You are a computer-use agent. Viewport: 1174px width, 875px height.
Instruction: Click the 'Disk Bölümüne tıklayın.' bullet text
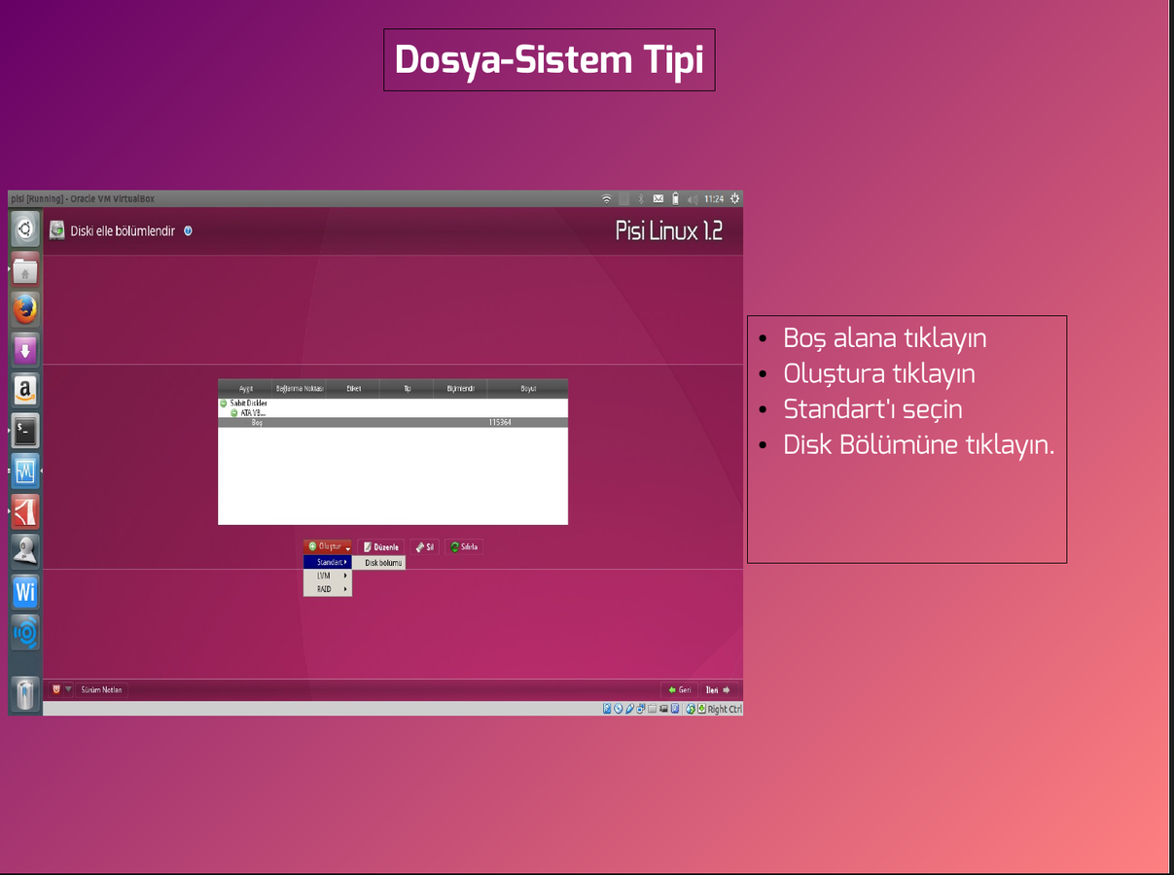(x=919, y=445)
